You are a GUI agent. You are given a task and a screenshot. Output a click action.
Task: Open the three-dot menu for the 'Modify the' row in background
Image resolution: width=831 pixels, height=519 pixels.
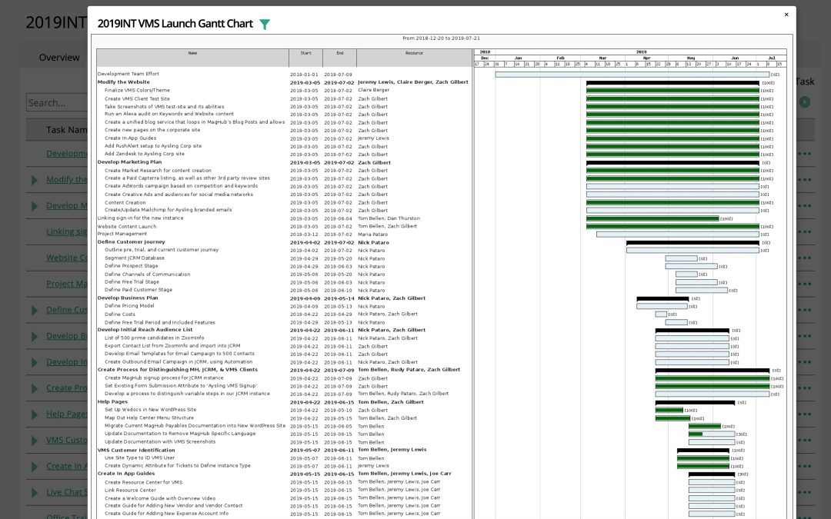805,179
